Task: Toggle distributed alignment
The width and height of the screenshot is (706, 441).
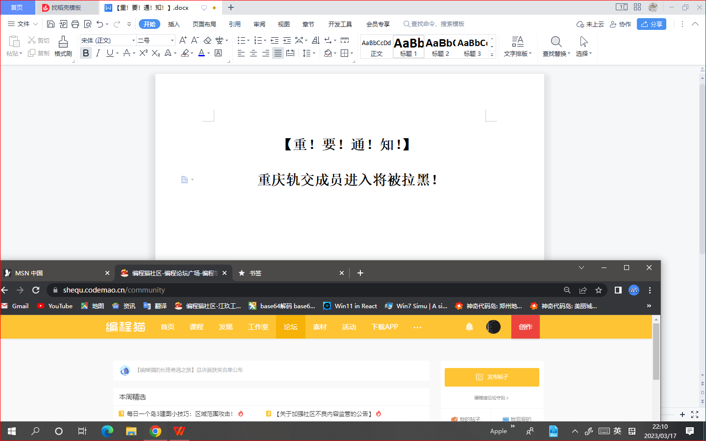Action: pos(290,53)
